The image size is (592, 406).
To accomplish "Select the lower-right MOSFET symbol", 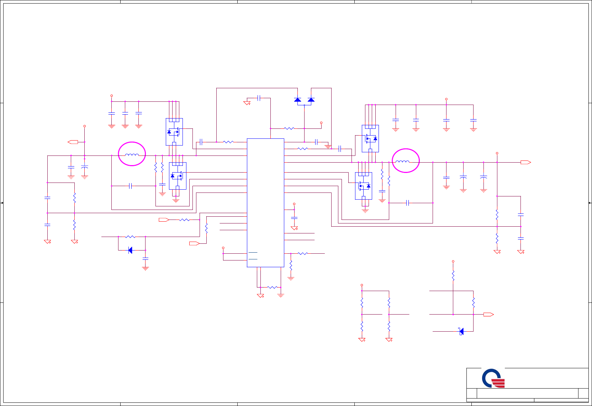I will (364, 186).
